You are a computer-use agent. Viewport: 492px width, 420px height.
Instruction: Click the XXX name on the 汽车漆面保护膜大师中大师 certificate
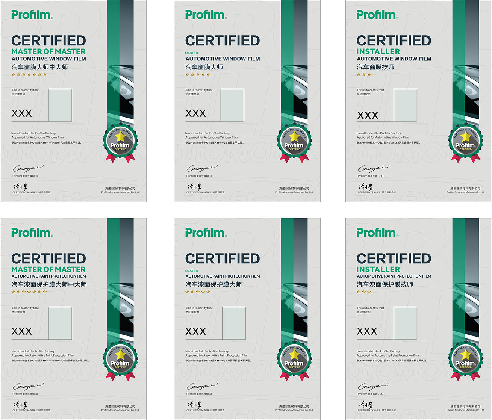click(22, 331)
